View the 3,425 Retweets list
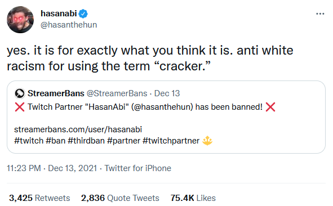Image resolution: width=333 pixels, height=206 pixels. [39, 198]
